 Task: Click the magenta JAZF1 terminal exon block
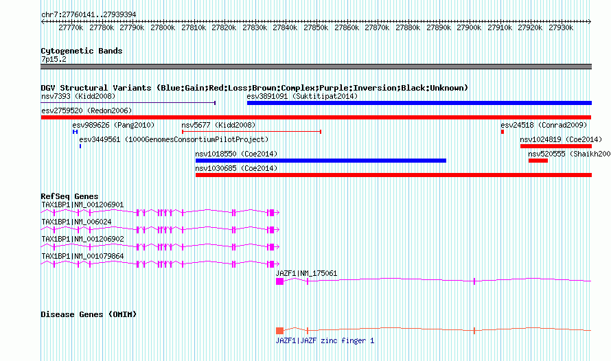279,281
